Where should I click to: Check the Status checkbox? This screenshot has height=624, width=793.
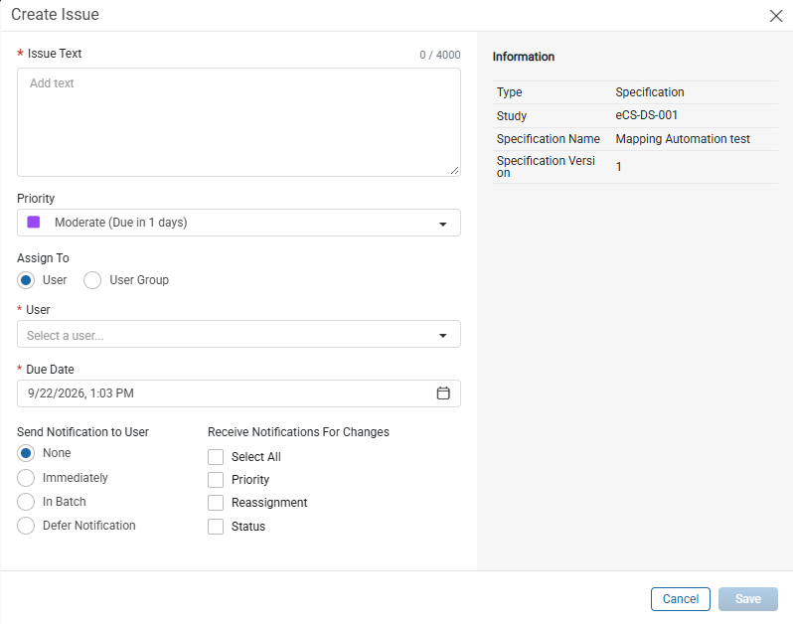coord(216,527)
